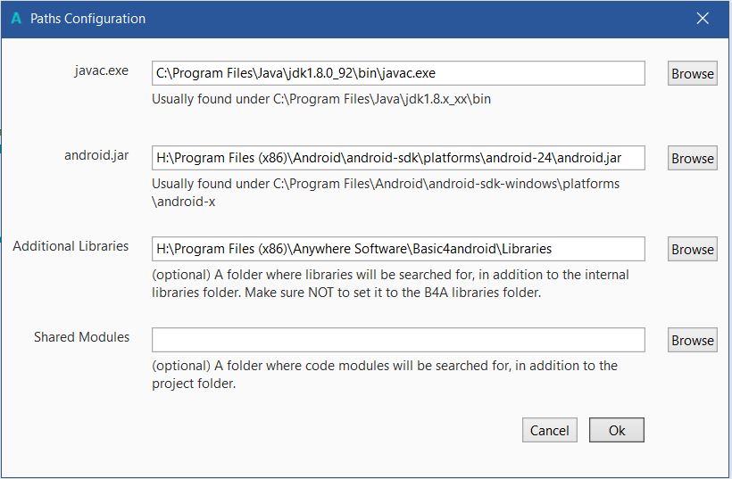The height and width of the screenshot is (479, 732).
Task: Browse for Shared Modules folder
Action: [692, 341]
